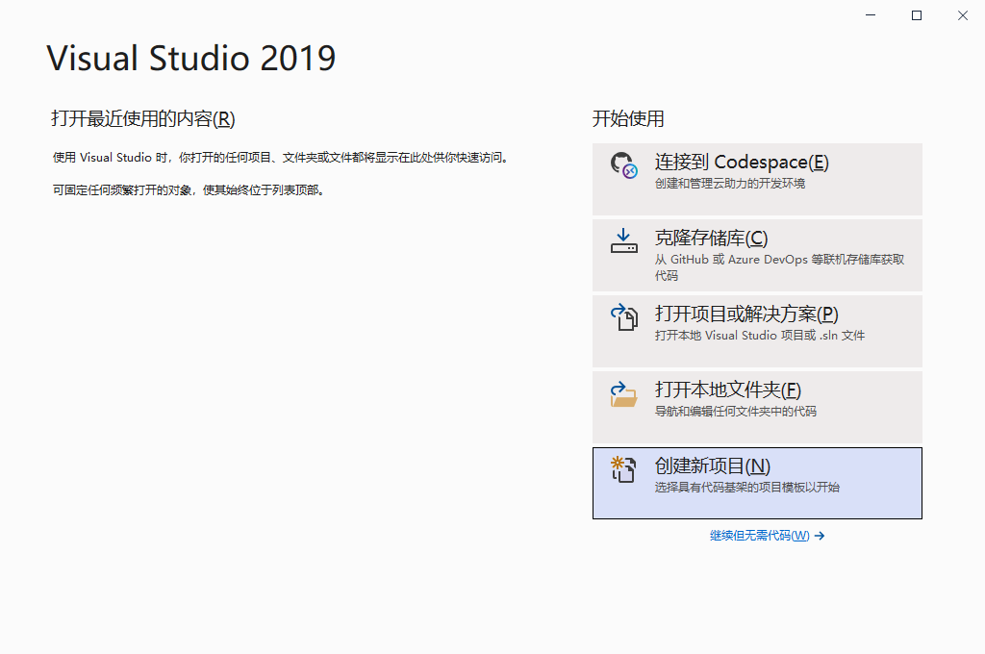
Task: Click the recent items hint text
Action: [x=279, y=158]
